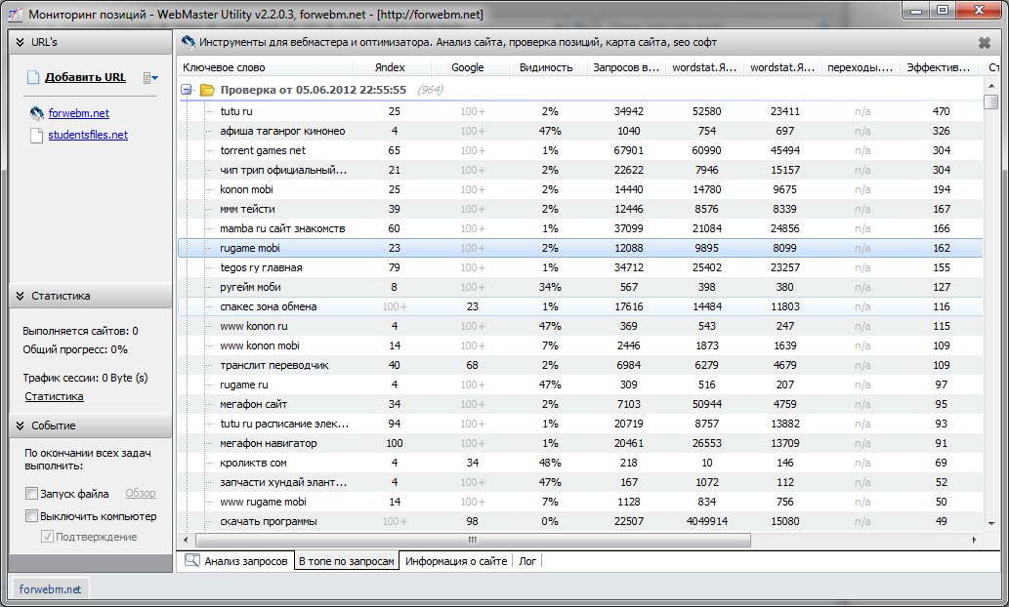Switch to the В топе по запросам tab
Screen dimensions: 1009x607
(346, 561)
